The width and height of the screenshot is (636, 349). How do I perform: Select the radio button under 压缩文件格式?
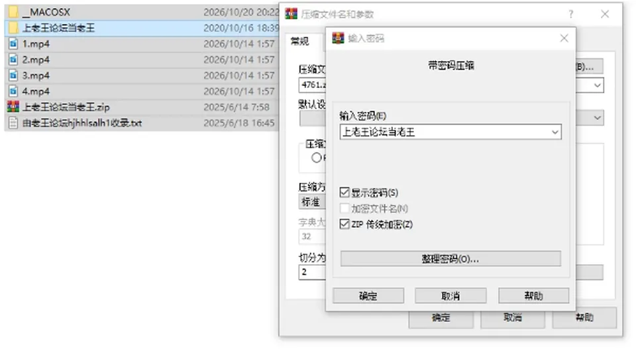point(317,158)
